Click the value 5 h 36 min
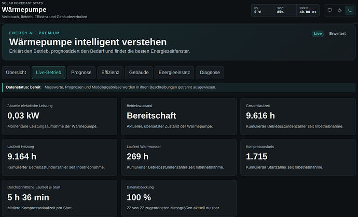Image resolution: width=358 pixels, height=217 pixels. 28,197
